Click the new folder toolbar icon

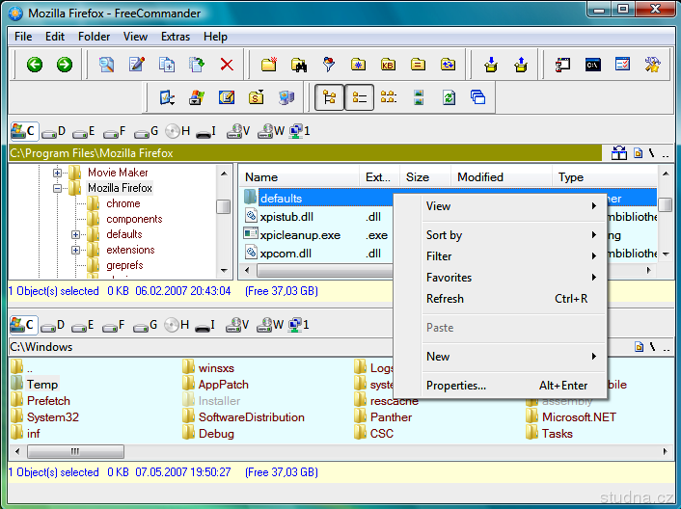click(x=270, y=65)
